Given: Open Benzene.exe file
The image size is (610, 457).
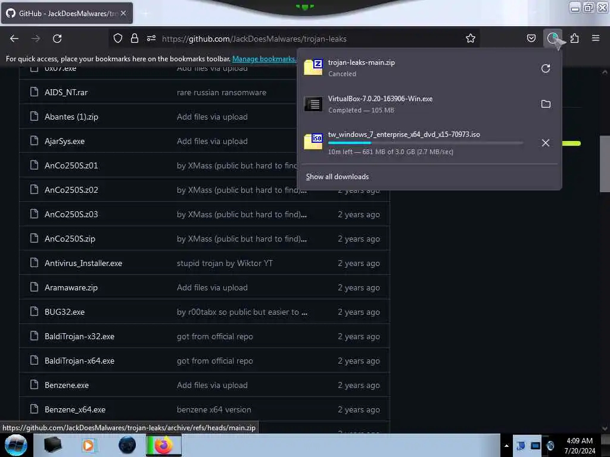Looking at the screenshot, I should (x=67, y=386).
